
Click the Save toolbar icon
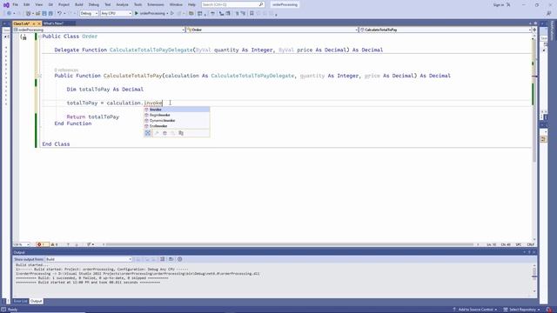pos(44,14)
